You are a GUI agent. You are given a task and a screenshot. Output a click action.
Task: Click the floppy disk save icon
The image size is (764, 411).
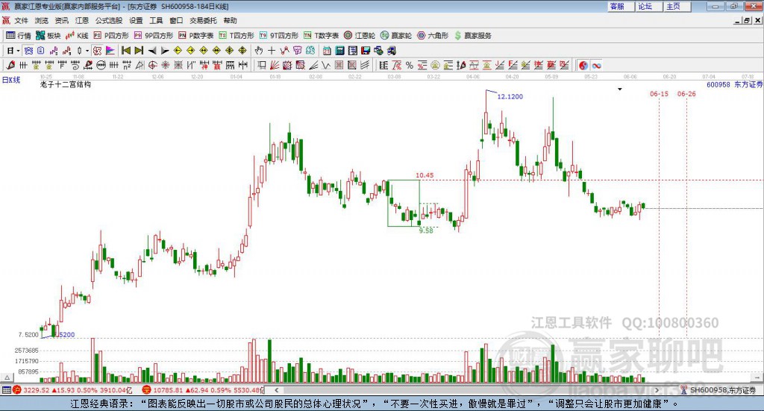(x=366, y=51)
